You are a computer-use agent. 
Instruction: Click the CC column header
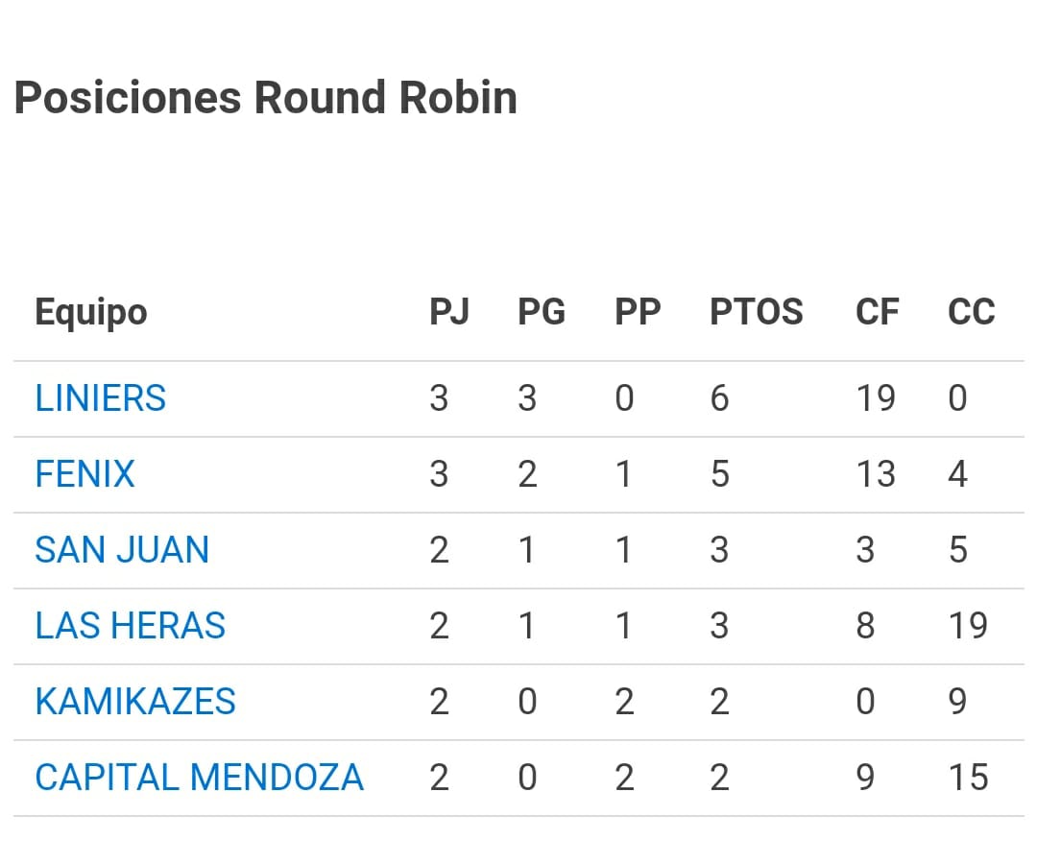971,312
